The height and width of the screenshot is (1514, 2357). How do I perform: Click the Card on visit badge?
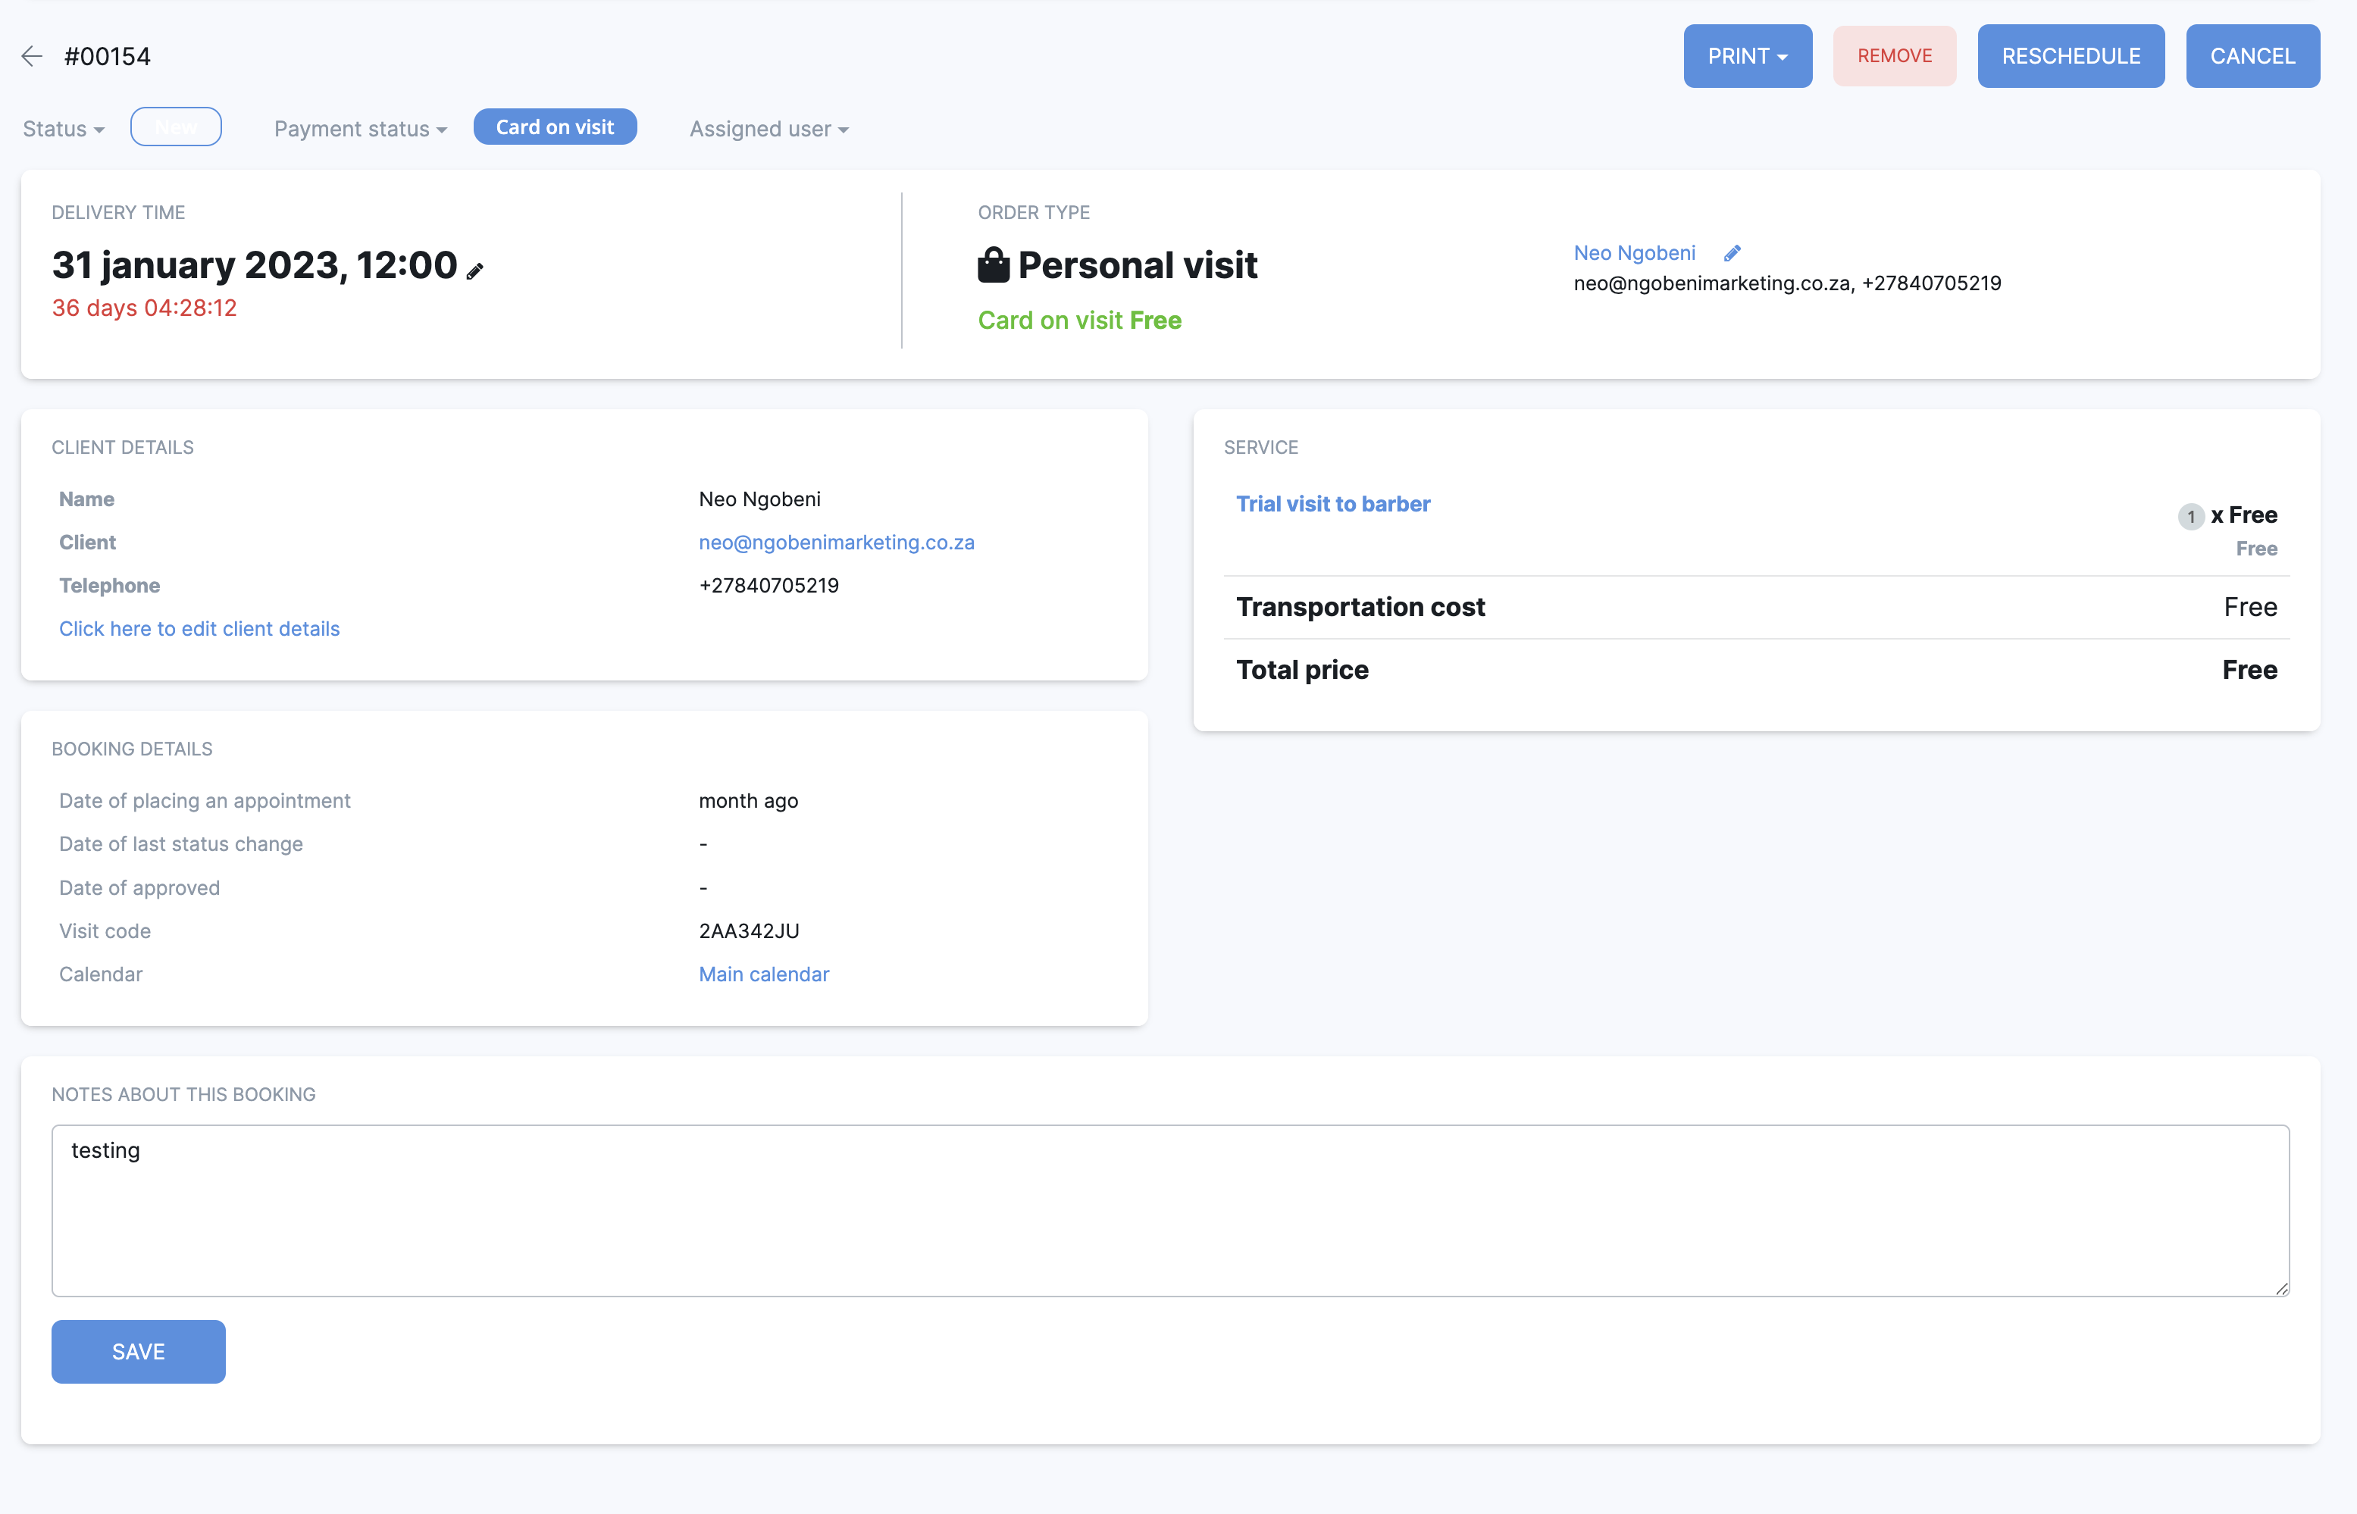point(555,127)
